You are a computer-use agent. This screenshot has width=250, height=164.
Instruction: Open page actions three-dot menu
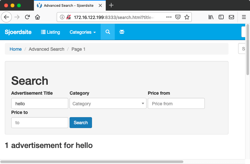coord(169,17)
